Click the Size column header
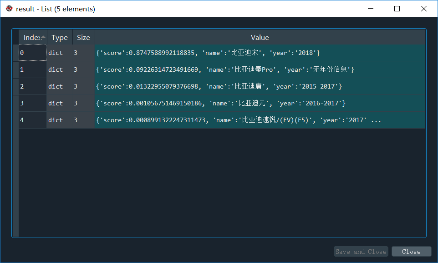Image resolution: width=438 pixels, height=263 pixels. 83,37
